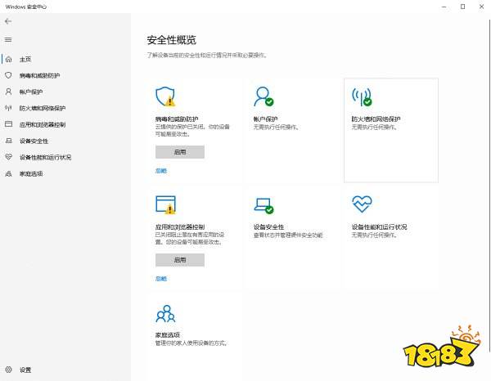This screenshot has width=491, height=381.
Task: Open the 设备安全性 tile title
Action: (268, 226)
